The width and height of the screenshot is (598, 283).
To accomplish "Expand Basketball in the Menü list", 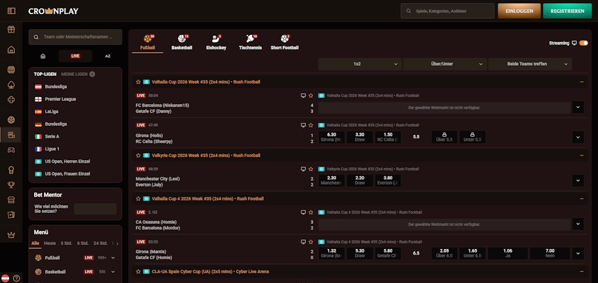I will click(113, 272).
